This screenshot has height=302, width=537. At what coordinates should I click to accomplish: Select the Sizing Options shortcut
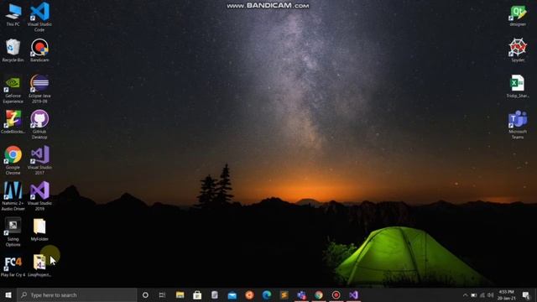coord(13,232)
